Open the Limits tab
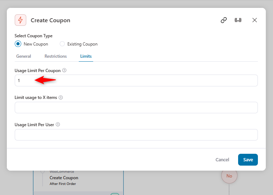The height and width of the screenshot is (195, 273). tap(86, 56)
